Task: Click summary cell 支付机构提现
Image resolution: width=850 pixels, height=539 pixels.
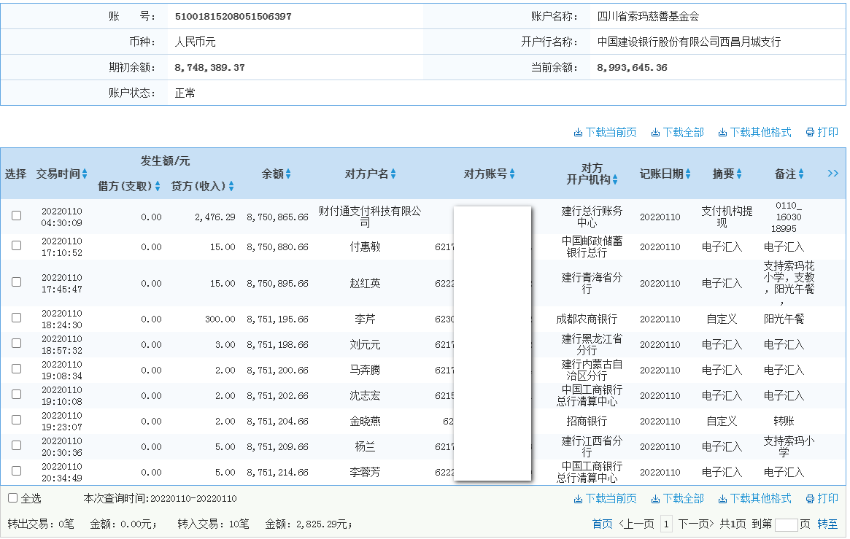Action: tap(727, 217)
